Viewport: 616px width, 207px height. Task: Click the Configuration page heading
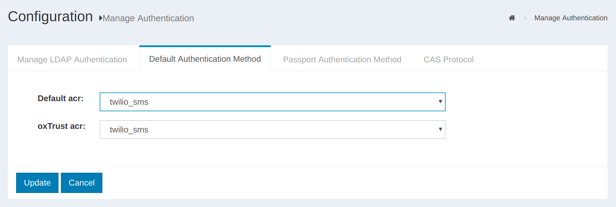pos(50,16)
